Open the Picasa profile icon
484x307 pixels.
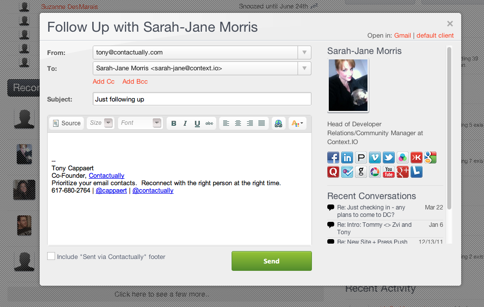(x=375, y=172)
